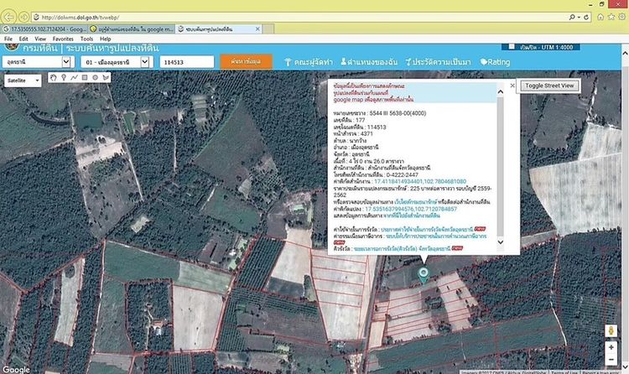This screenshot has width=629, height=374.
Task: Click the browser address bar URL
Action: coord(81,18)
